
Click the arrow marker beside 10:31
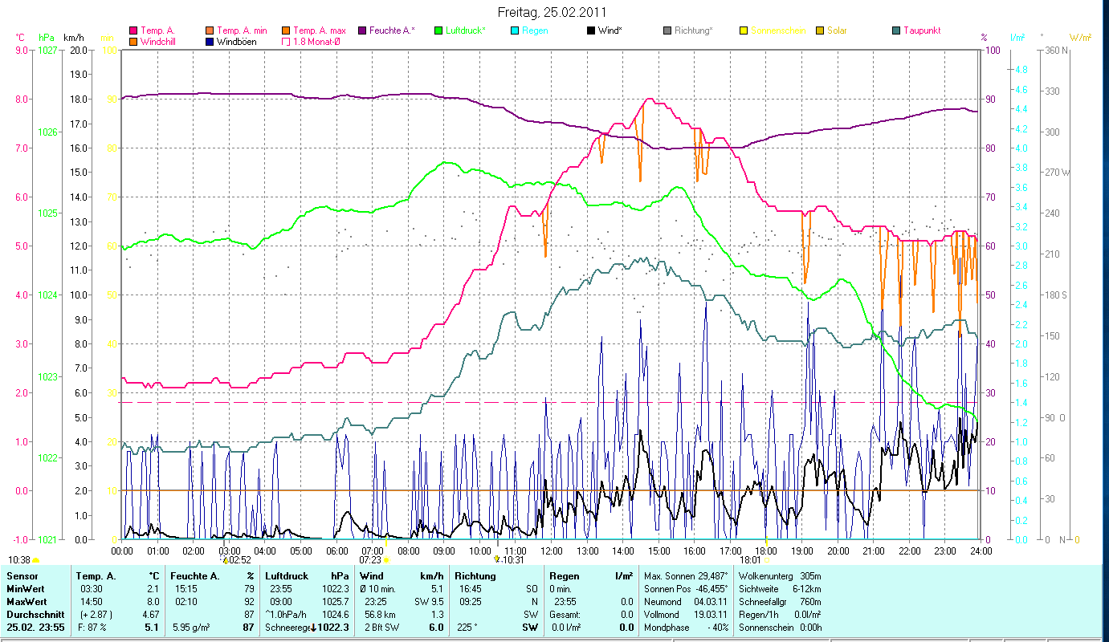point(497,559)
